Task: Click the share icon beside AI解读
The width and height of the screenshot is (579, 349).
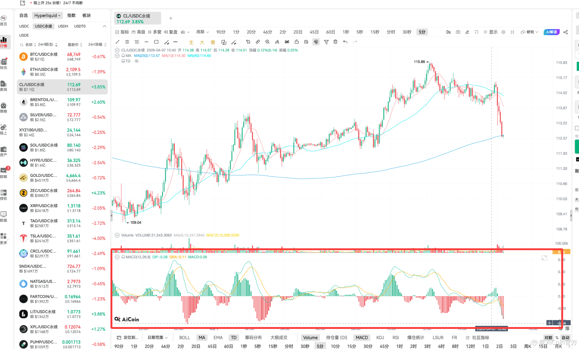Action: tap(566, 32)
